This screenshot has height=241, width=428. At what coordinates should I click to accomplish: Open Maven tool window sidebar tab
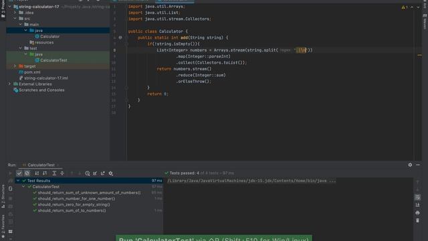tap(425, 21)
